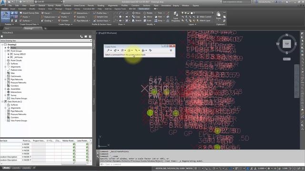Open the Alignment dropdown in ribbon

point(65,13)
